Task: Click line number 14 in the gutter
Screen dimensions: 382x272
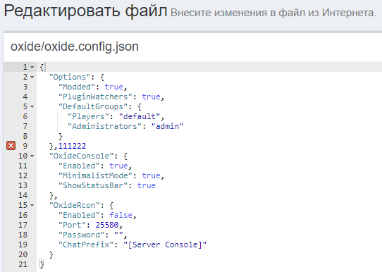Action: pyautogui.click(x=23, y=195)
